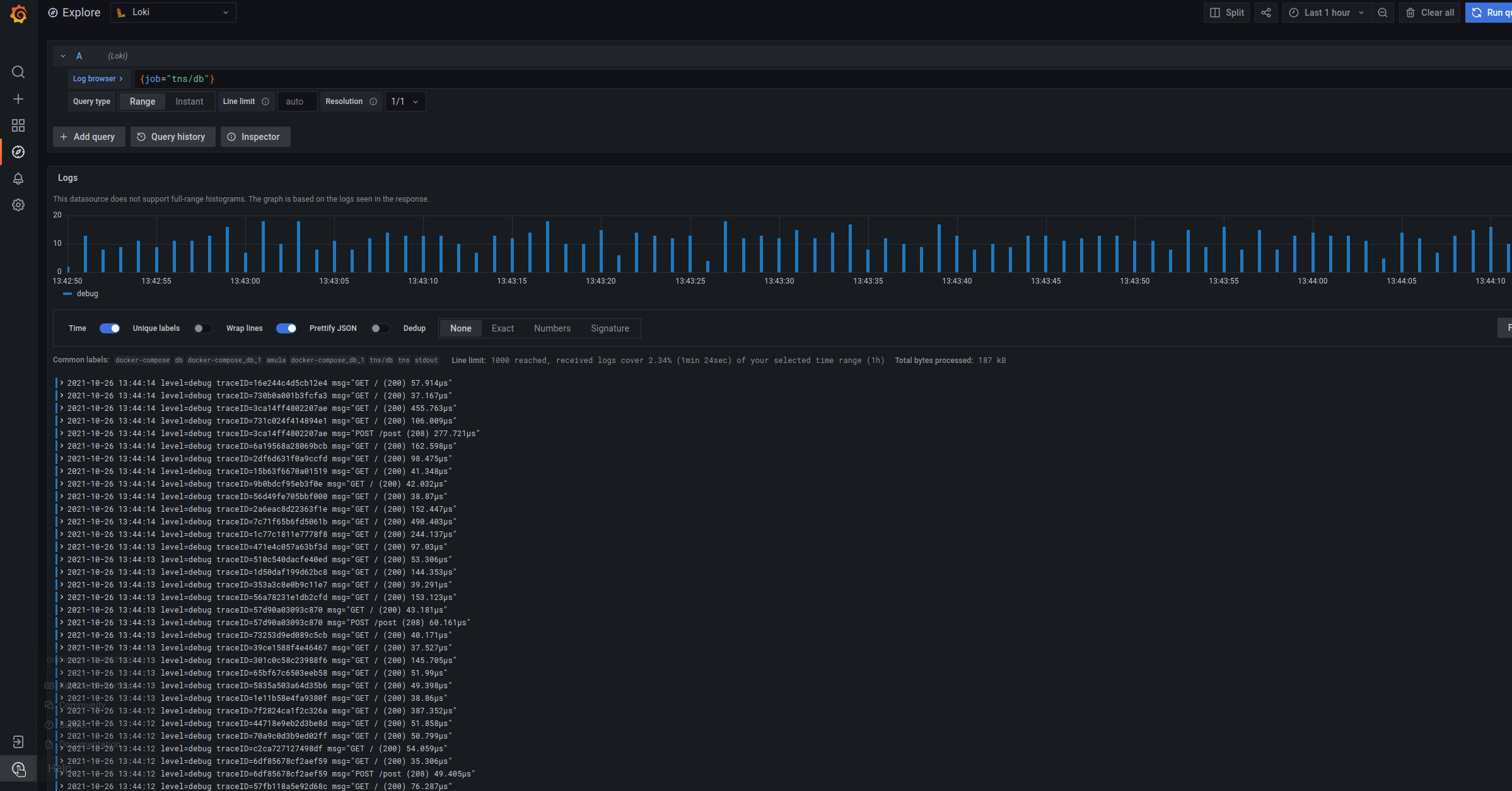
Task: Click the Sign in arrow icon
Action: point(18,742)
